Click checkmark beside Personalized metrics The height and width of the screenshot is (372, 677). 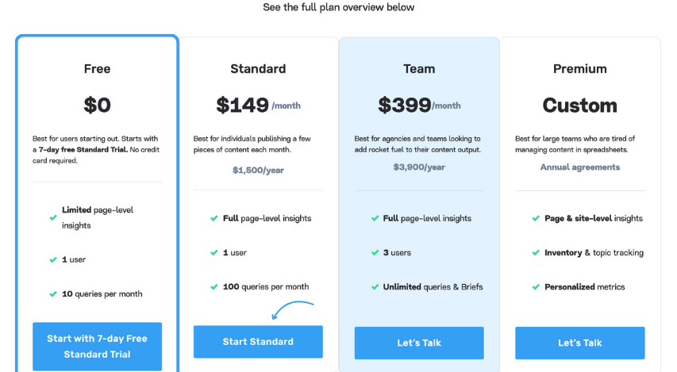point(536,287)
